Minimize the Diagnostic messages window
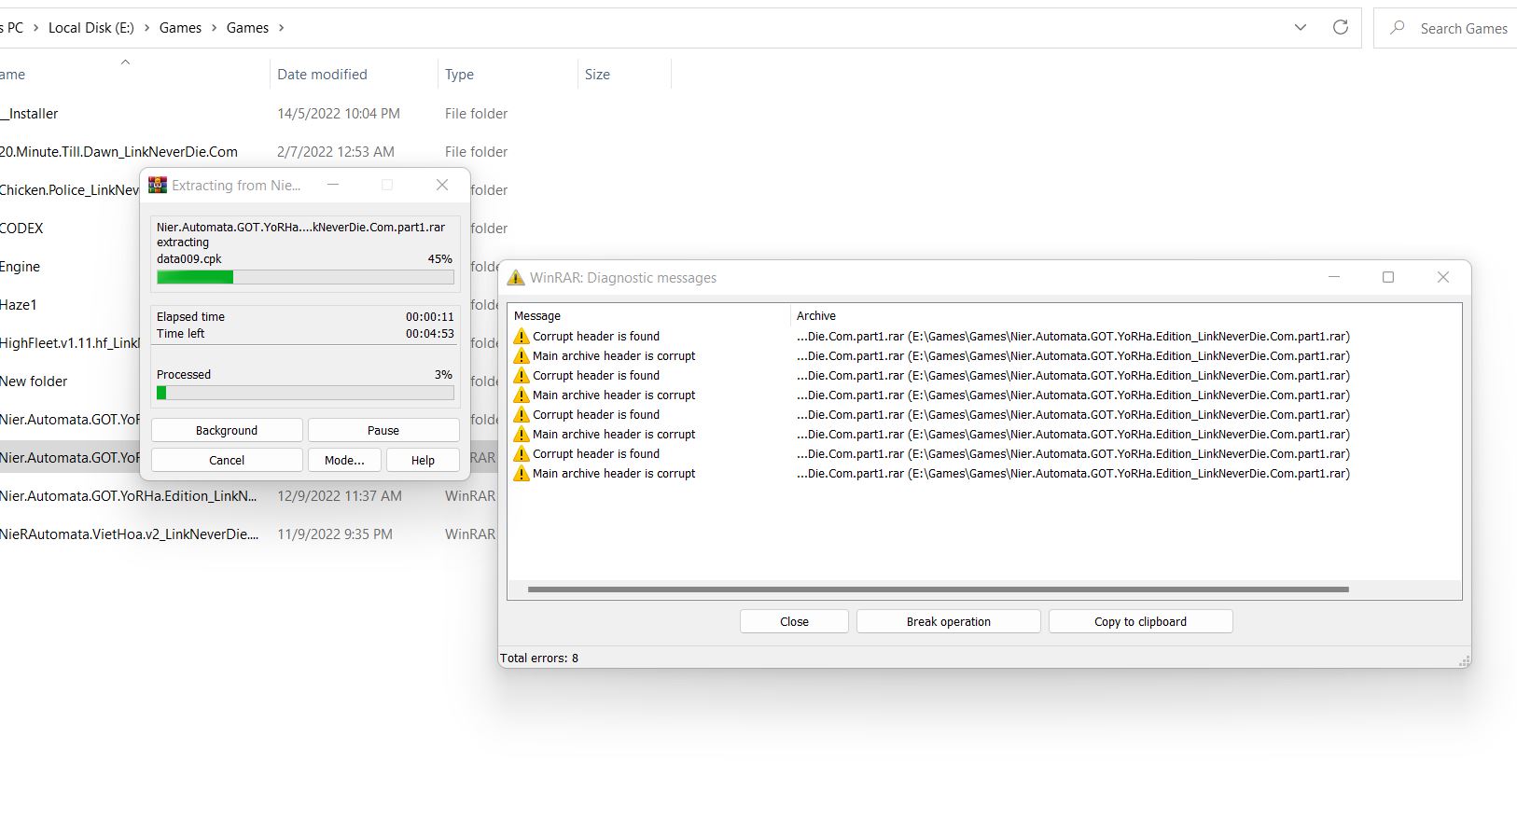This screenshot has height=818, width=1517. (1334, 277)
